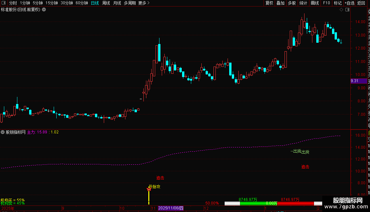Switch to the 月线 monthly chart tab
This screenshot has height=212, width=370.
117,3
